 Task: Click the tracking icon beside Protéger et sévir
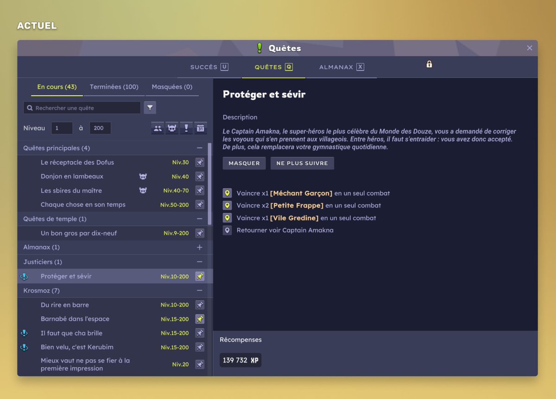(x=24, y=276)
